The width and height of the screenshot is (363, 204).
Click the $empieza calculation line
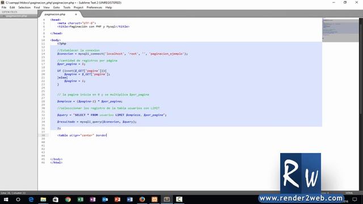(x=90, y=101)
